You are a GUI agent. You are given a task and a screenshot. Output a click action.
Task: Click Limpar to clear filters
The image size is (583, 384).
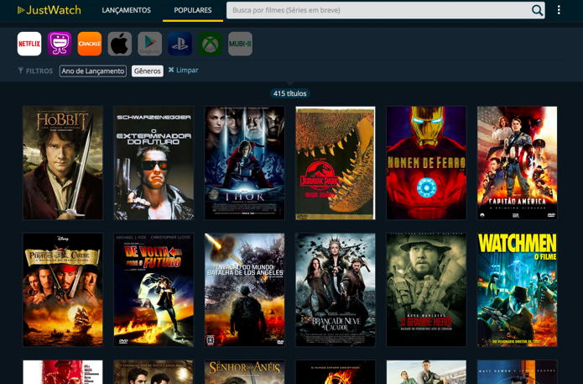coord(184,70)
